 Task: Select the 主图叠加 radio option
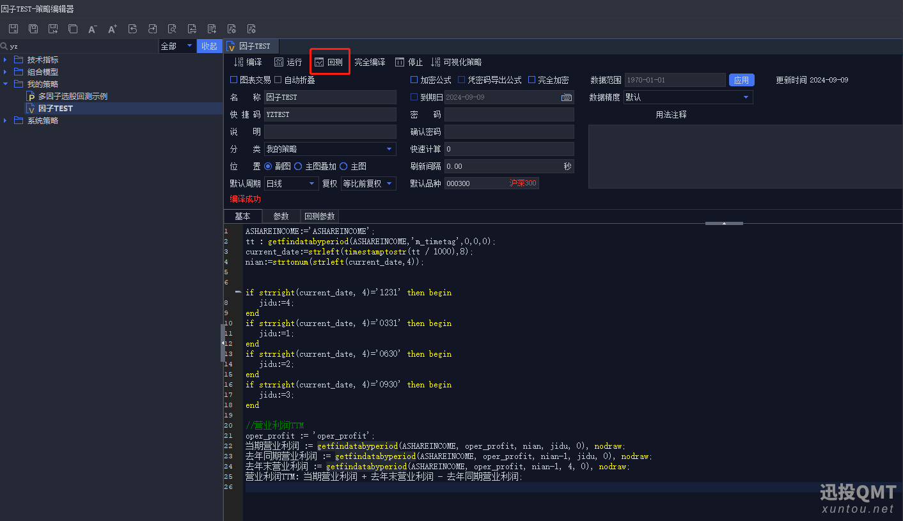[x=298, y=166]
